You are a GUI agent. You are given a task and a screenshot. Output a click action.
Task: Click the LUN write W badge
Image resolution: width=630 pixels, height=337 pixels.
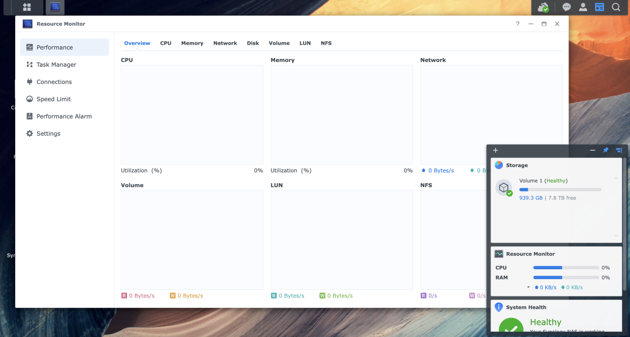coord(322,296)
